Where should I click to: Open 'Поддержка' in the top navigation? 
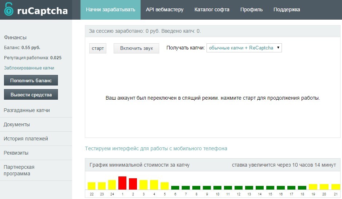click(287, 10)
